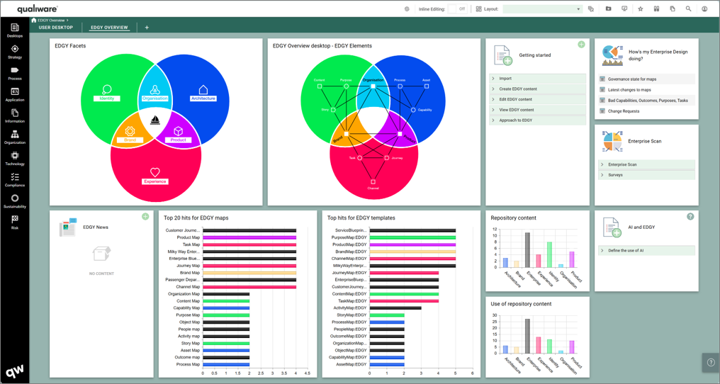Screen dimensions: 720x384
Task: Open the bottom-right help button
Action: 711,362
